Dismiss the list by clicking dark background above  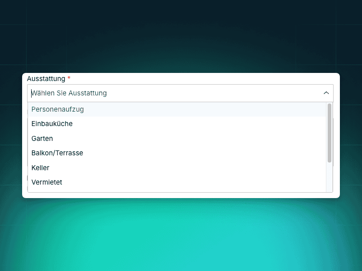[x=181, y=36]
